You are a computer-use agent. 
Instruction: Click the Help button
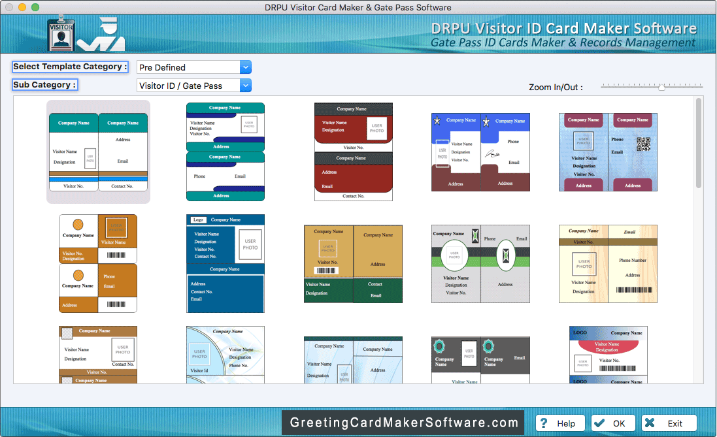click(560, 423)
